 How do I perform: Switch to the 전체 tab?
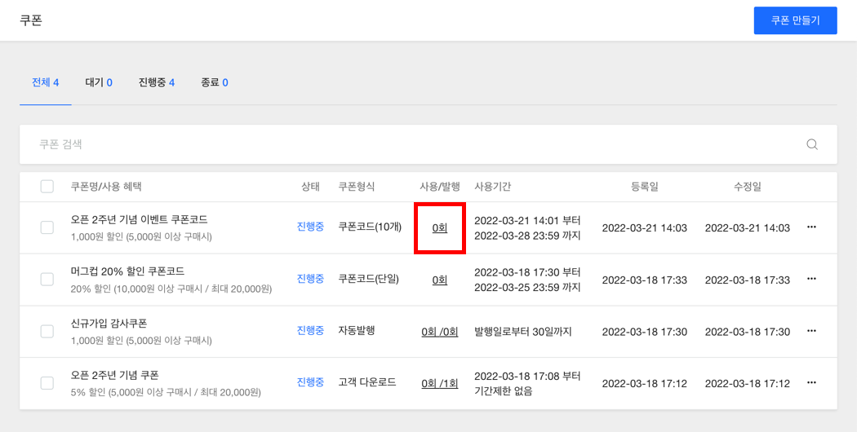click(x=45, y=82)
